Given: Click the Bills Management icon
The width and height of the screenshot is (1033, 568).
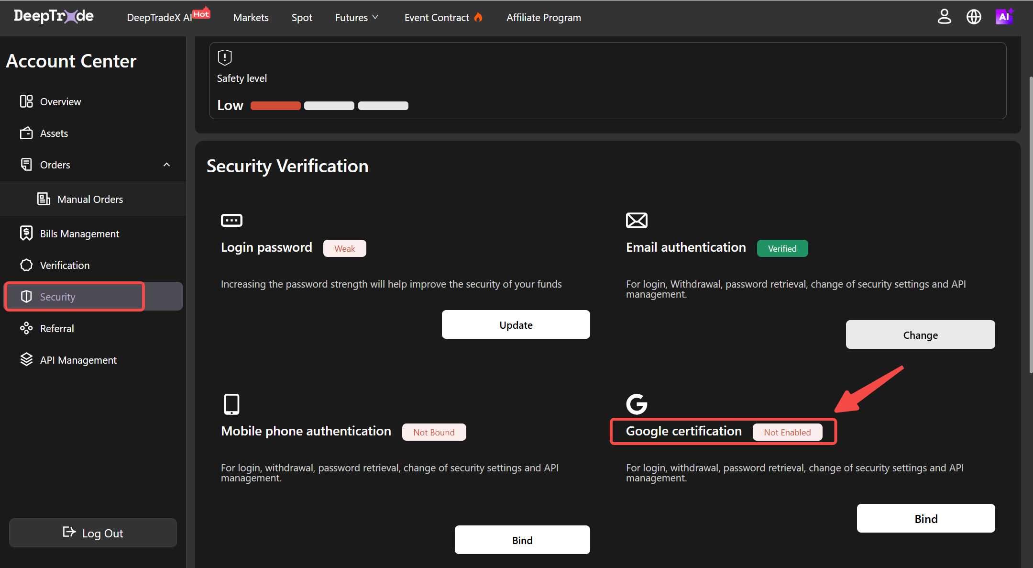Looking at the screenshot, I should pos(26,234).
